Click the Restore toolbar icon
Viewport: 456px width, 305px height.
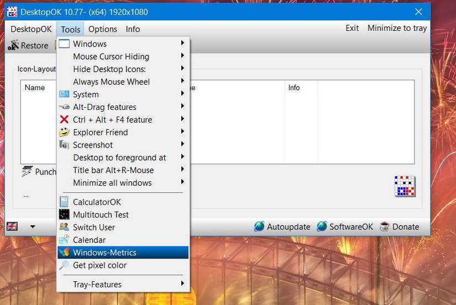13,45
